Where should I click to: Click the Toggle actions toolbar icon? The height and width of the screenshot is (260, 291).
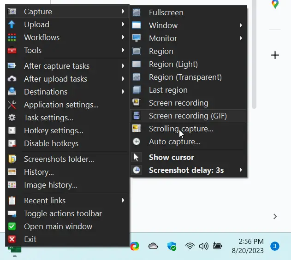click(12, 213)
